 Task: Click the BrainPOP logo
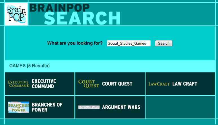point(16,14)
